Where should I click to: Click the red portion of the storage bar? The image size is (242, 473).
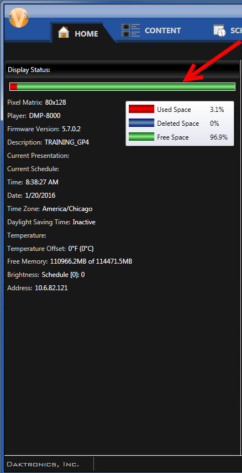pyautogui.click(x=13, y=87)
